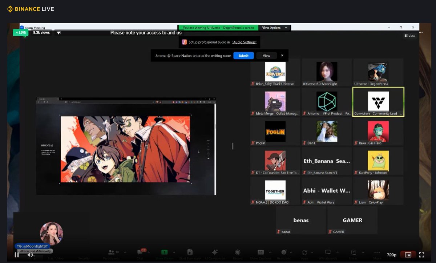This screenshot has height=263, width=436.
Task: Select the Eth_Banana SearchFi tile
Action: coord(327,161)
